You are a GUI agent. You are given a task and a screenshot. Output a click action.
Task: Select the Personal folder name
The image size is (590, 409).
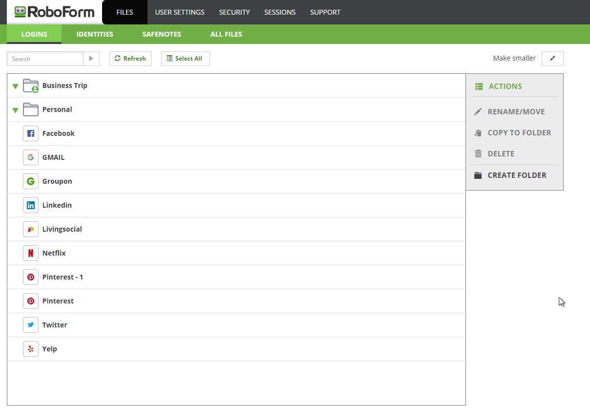(57, 109)
